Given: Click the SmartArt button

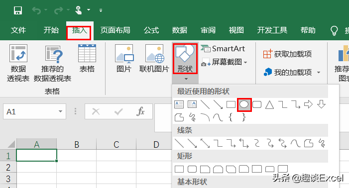Looking at the screenshot, I should pos(223,49).
